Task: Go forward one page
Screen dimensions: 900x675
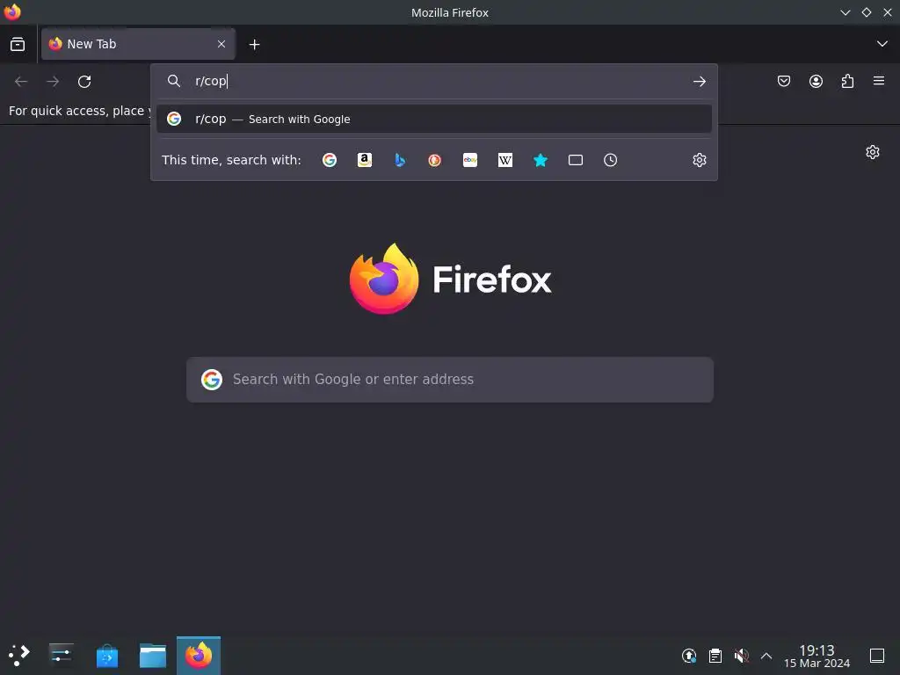Action: click(53, 82)
